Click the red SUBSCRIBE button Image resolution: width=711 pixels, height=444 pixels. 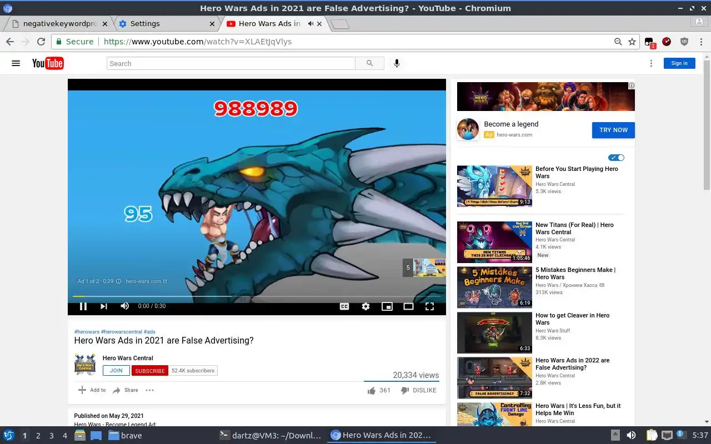(x=150, y=371)
